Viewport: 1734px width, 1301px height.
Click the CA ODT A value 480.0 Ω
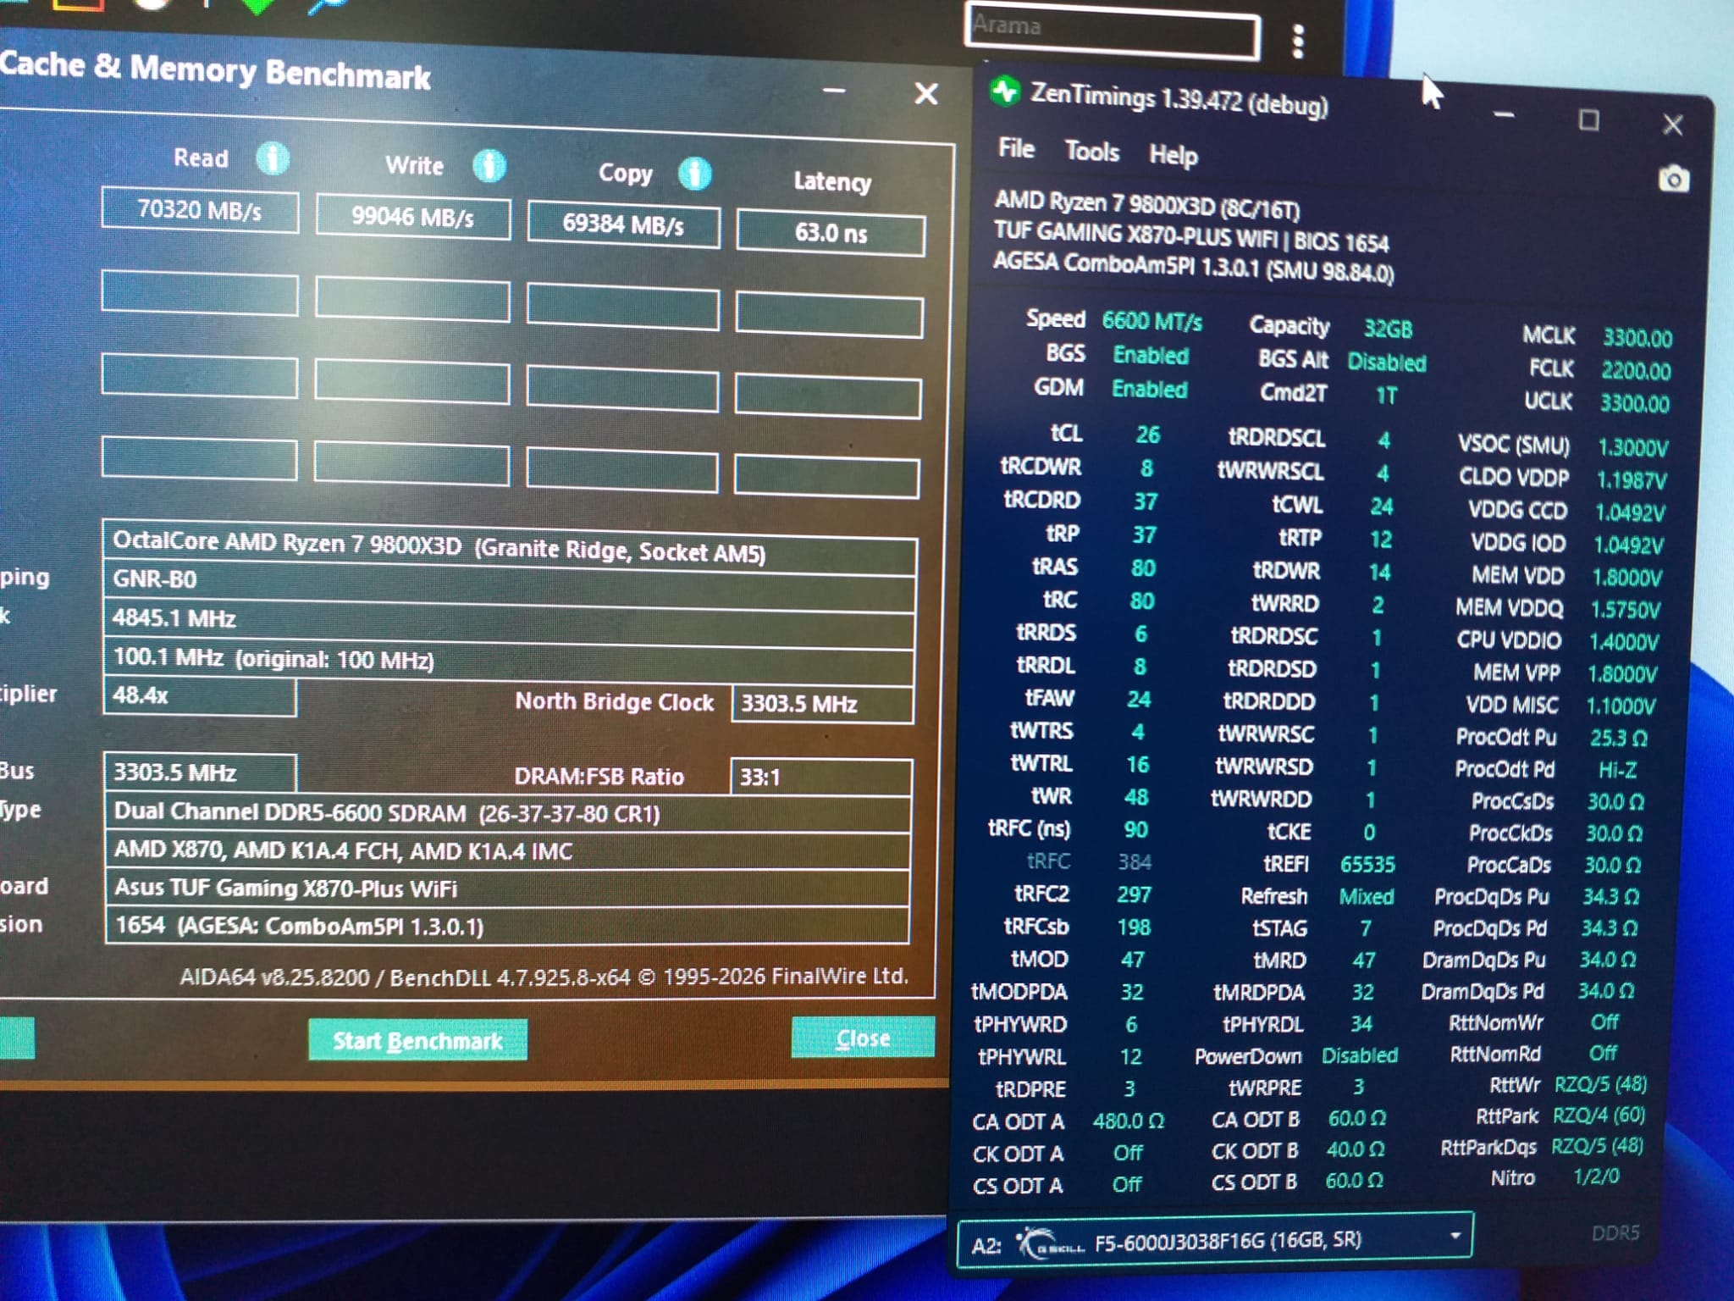(x=1129, y=1121)
